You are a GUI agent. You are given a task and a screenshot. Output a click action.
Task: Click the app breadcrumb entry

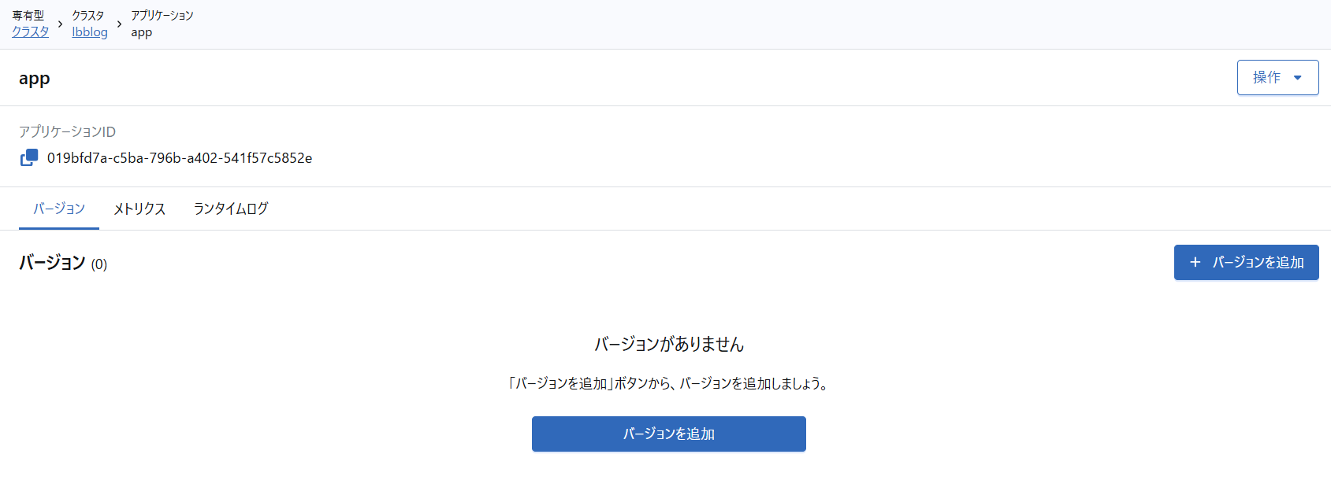pos(142,32)
